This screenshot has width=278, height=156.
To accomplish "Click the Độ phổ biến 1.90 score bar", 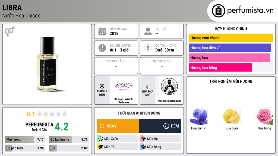I will 25,148.
